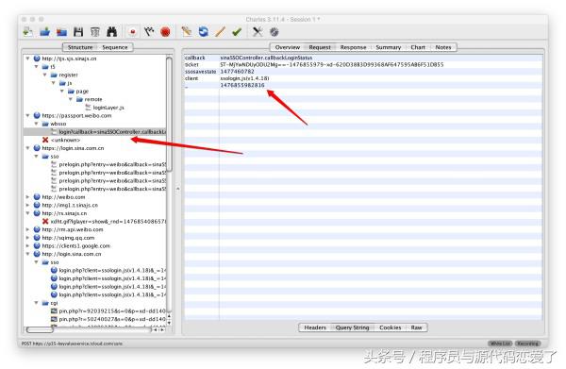Toggle Throttling icon in toolbar
566x369 pixels.
[149, 32]
